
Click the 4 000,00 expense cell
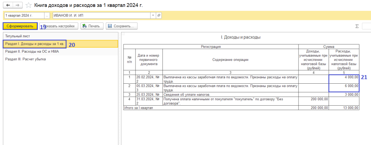pos(344,79)
